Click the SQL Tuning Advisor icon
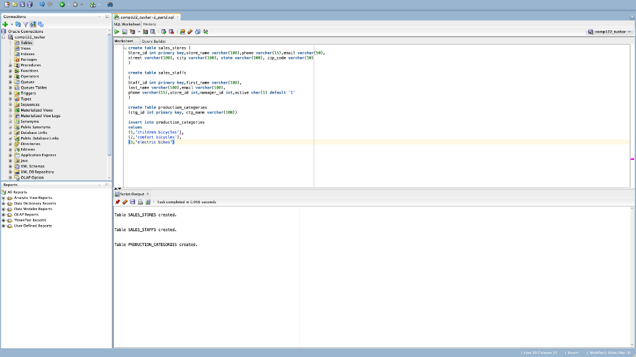The width and height of the screenshot is (636, 357). [153, 32]
